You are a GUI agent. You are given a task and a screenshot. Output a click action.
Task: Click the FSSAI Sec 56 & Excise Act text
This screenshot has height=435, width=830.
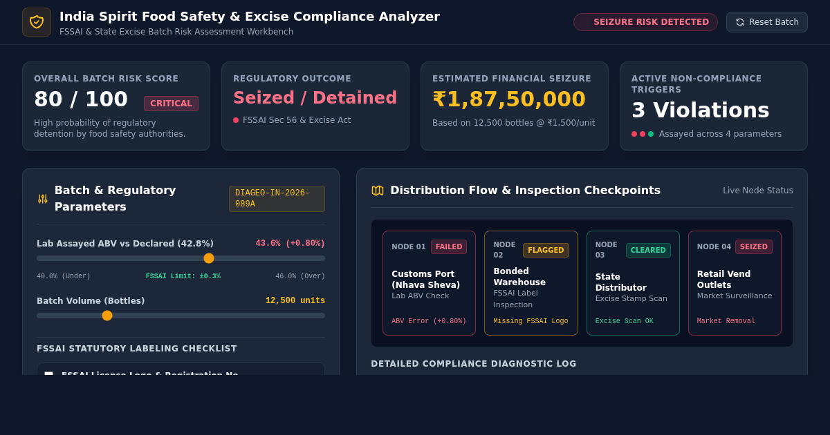coord(297,120)
